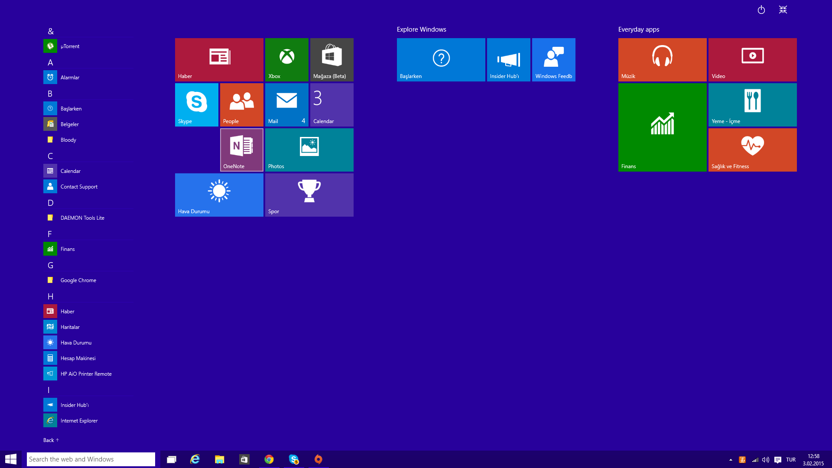Open Internet Explorer on the taskbar

pyautogui.click(x=195, y=459)
